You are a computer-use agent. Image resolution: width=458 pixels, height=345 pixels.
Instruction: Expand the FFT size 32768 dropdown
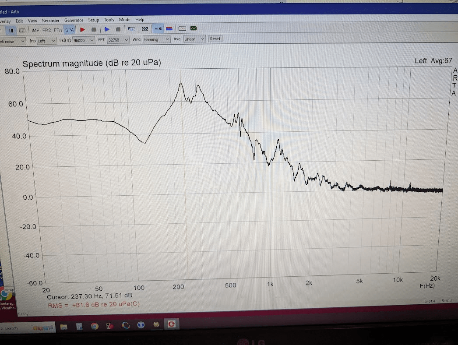[x=118, y=40]
